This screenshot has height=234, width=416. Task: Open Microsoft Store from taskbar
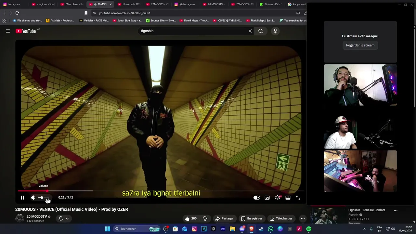(175, 229)
